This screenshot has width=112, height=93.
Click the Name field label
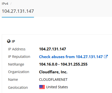(13, 80)
